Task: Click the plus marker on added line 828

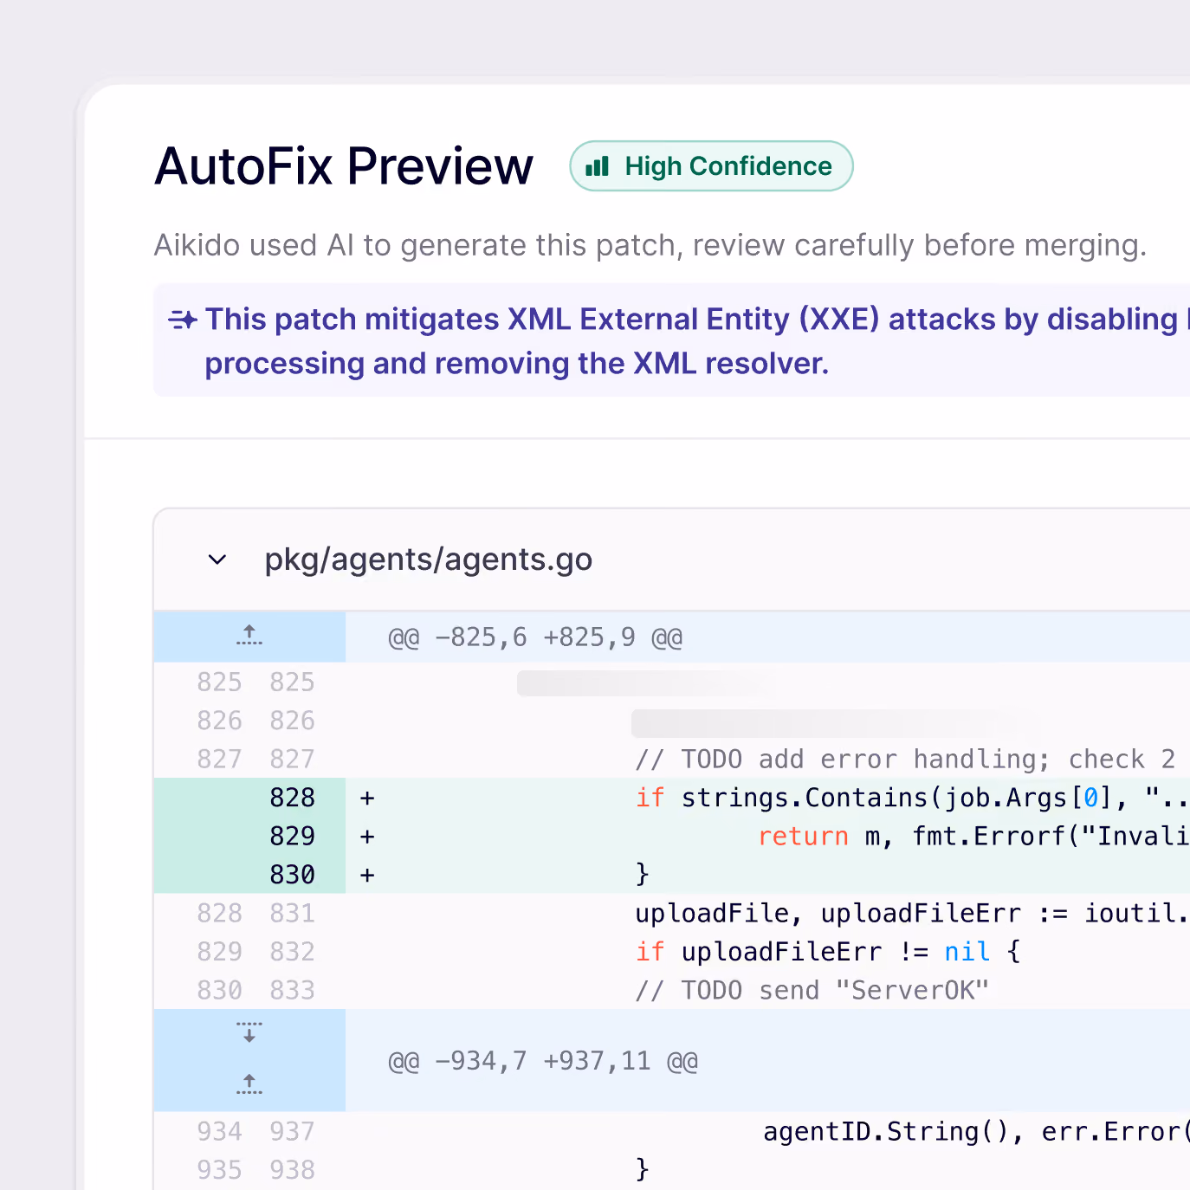Action: 367,798
